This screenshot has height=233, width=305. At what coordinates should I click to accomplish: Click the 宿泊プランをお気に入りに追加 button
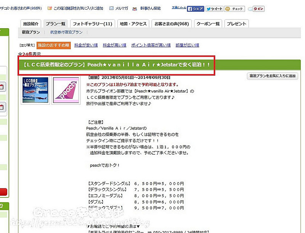tap(272, 76)
